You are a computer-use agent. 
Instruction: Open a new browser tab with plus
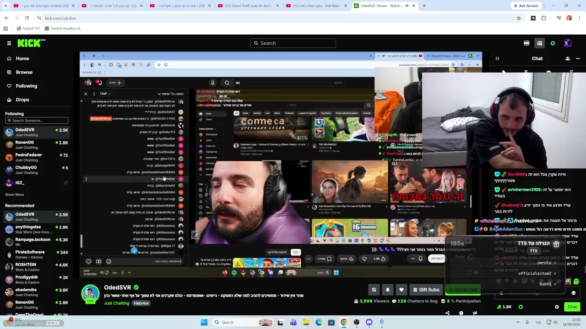point(424,6)
